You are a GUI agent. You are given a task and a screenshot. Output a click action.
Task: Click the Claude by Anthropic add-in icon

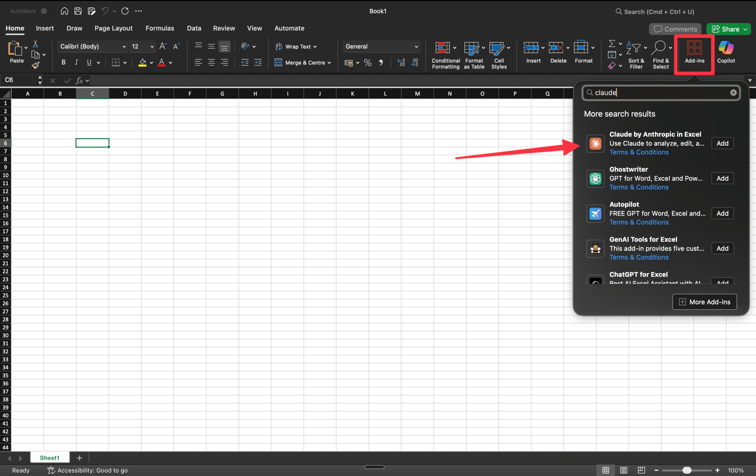tap(595, 143)
